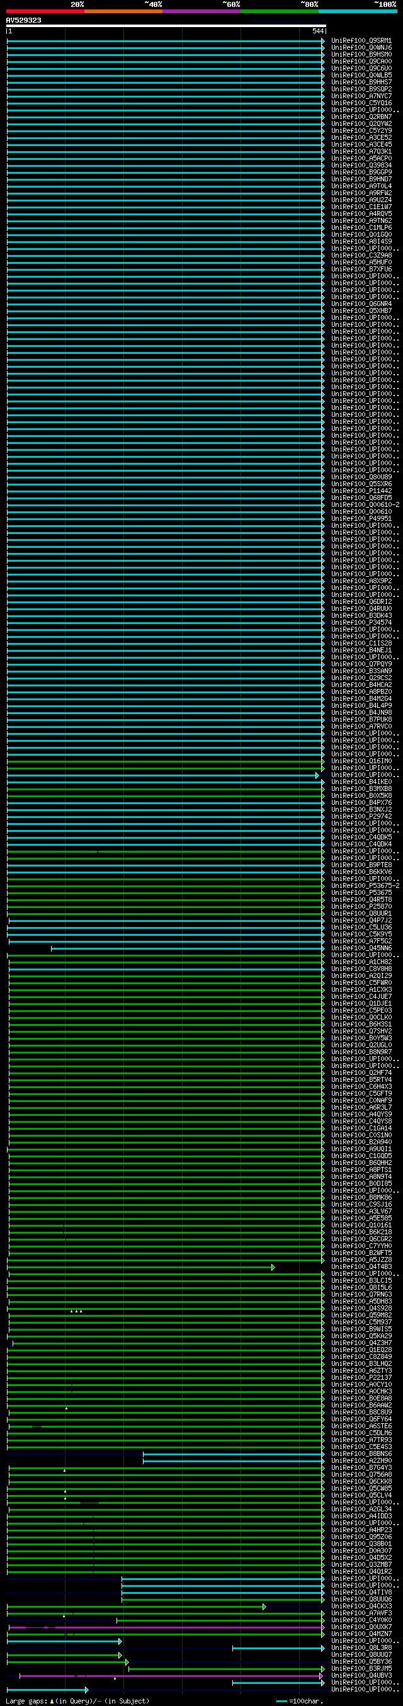Click the magenta alignment bar for Q0UXK7
The image size is (403, 1706).
(167, 1627)
